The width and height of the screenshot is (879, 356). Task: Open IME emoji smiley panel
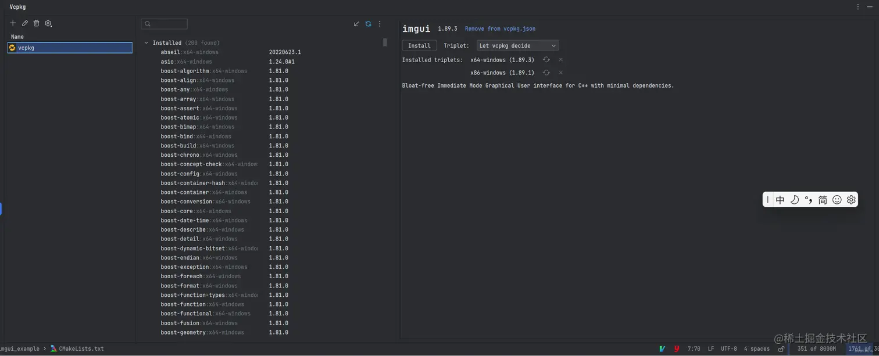[837, 200]
